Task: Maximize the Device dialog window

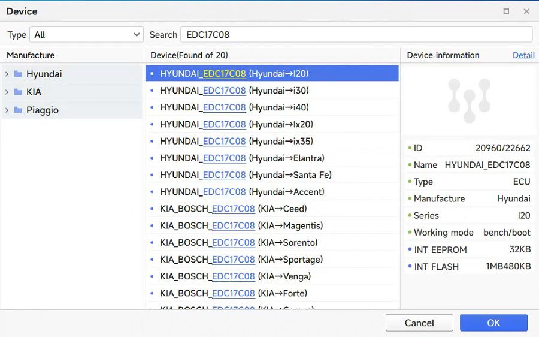Action: (x=506, y=11)
